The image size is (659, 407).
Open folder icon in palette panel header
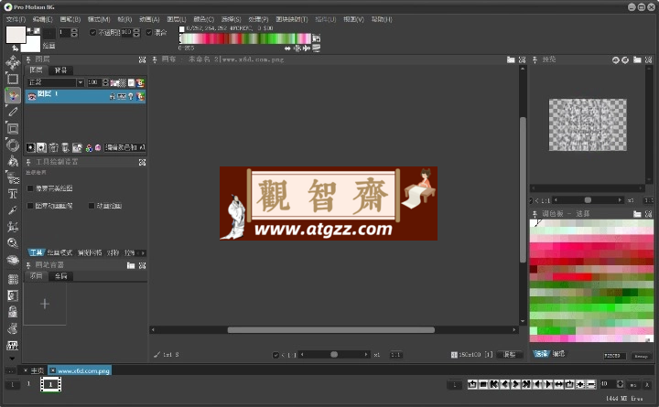point(637,214)
